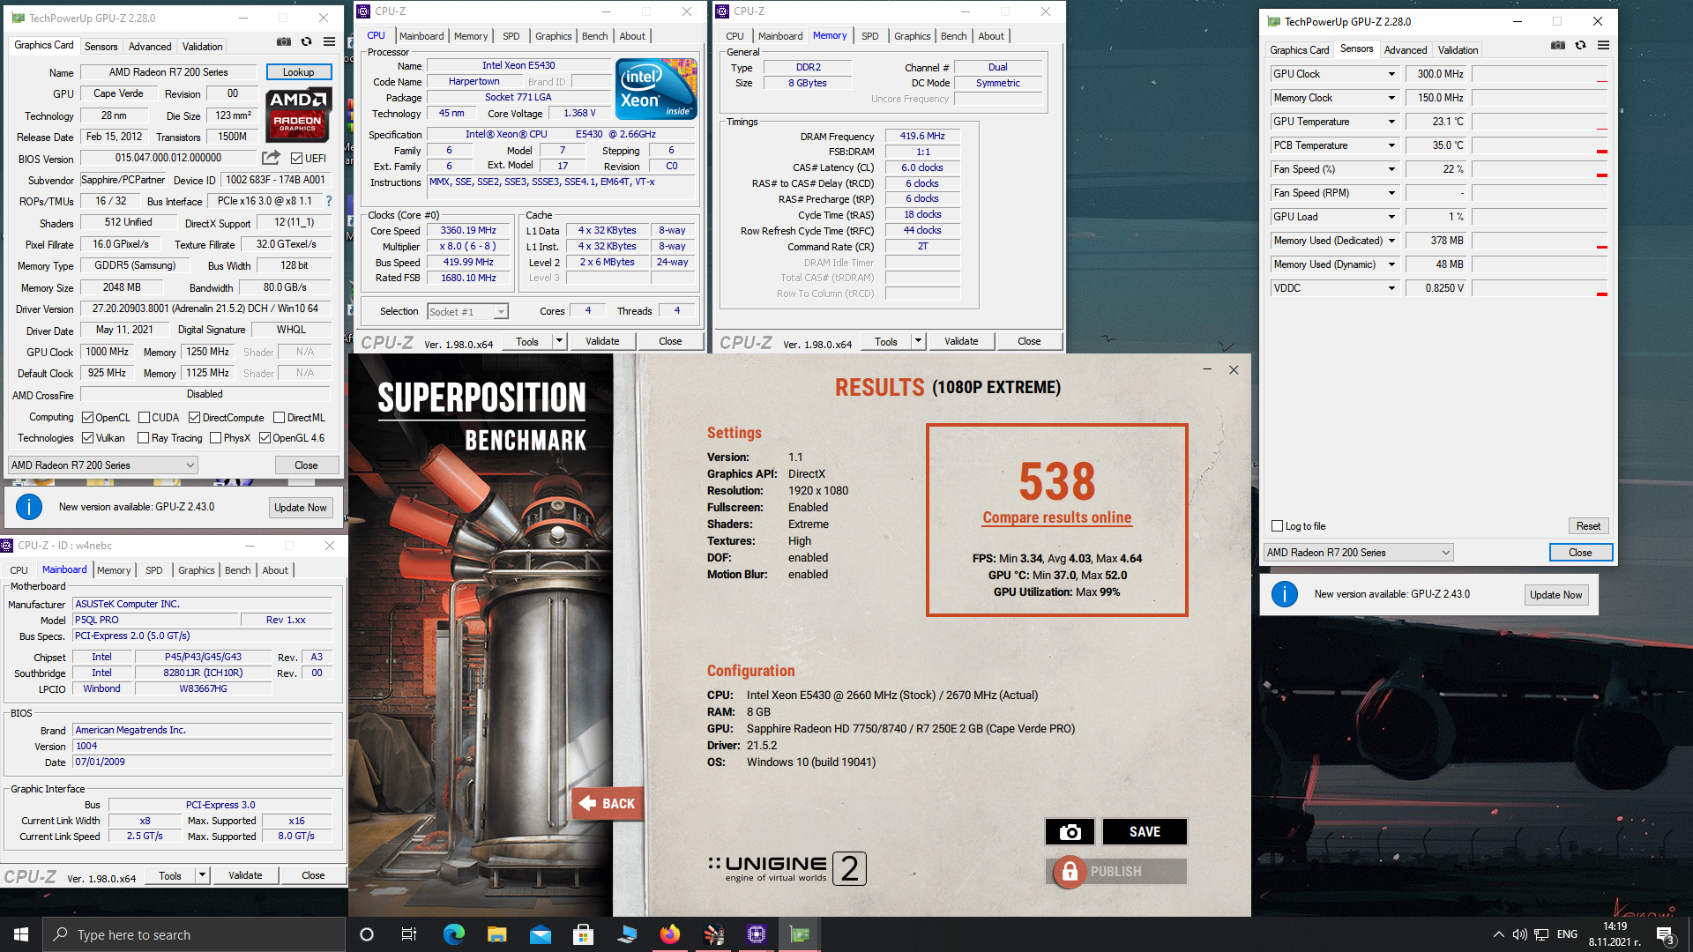Open File Explorer from the taskbar
This screenshot has width=1693, height=952.
496,934
